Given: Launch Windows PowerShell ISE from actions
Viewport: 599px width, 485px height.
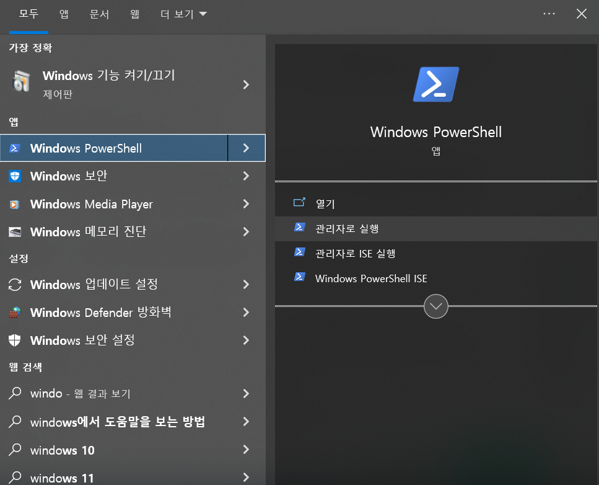Looking at the screenshot, I should (x=436, y=278).
